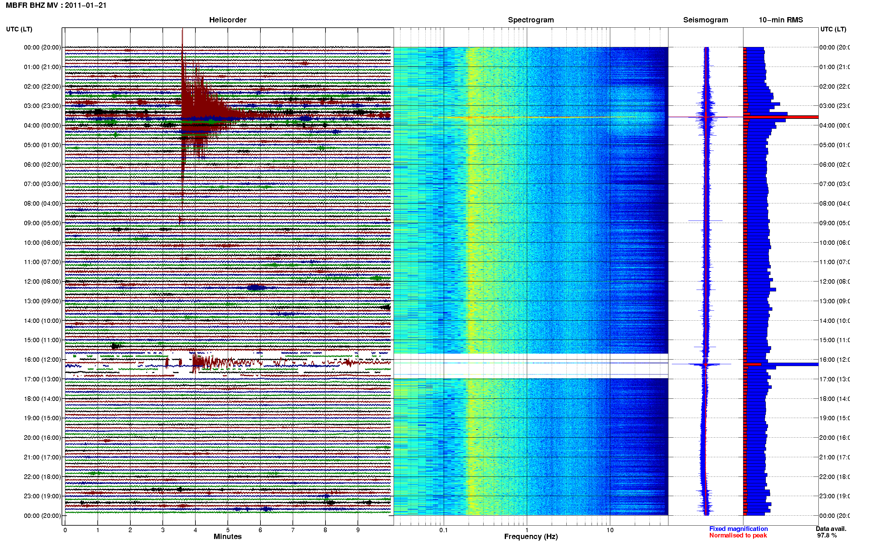
Task: Click the '08:00 (04:00)' left time label
Action: point(42,203)
